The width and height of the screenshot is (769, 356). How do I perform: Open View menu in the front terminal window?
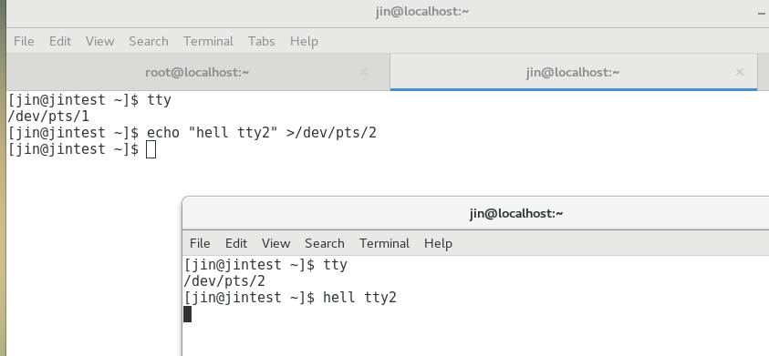click(x=275, y=243)
